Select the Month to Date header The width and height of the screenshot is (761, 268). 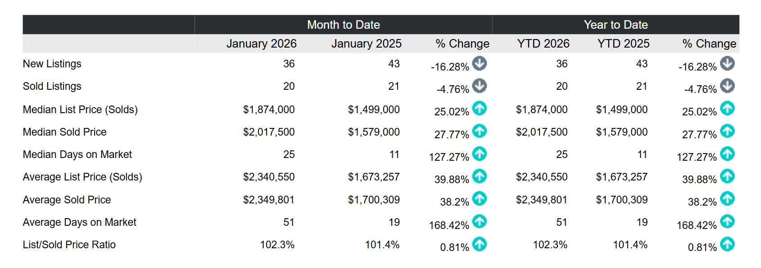coord(343,25)
